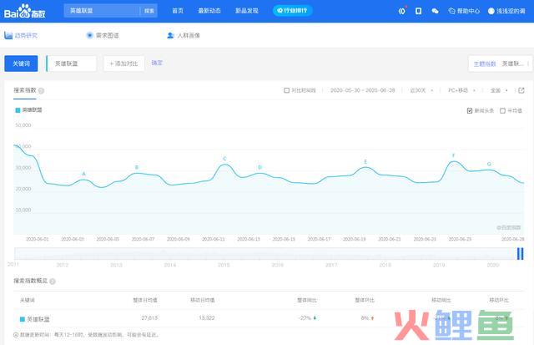Open the mobile device icon in header
The image size is (534, 345).
[x=419, y=11]
